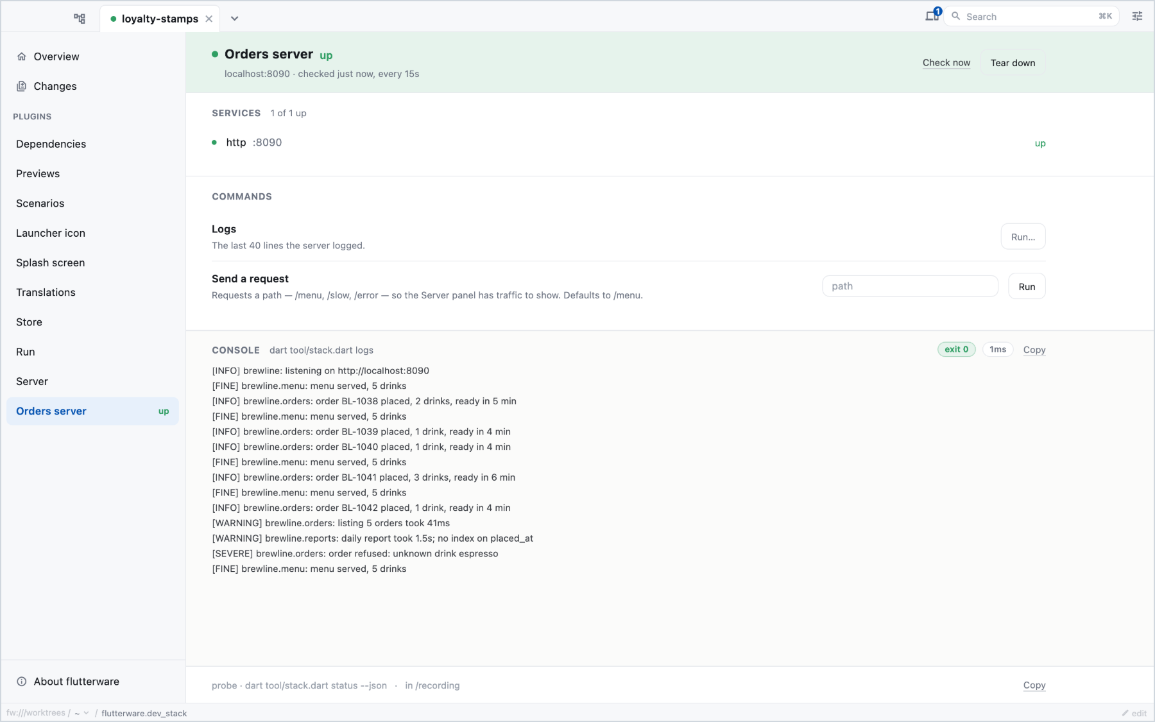The width and height of the screenshot is (1155, 722).
Task: Open the ~ dropdown in breadcrumb
Action: [81, 713]
